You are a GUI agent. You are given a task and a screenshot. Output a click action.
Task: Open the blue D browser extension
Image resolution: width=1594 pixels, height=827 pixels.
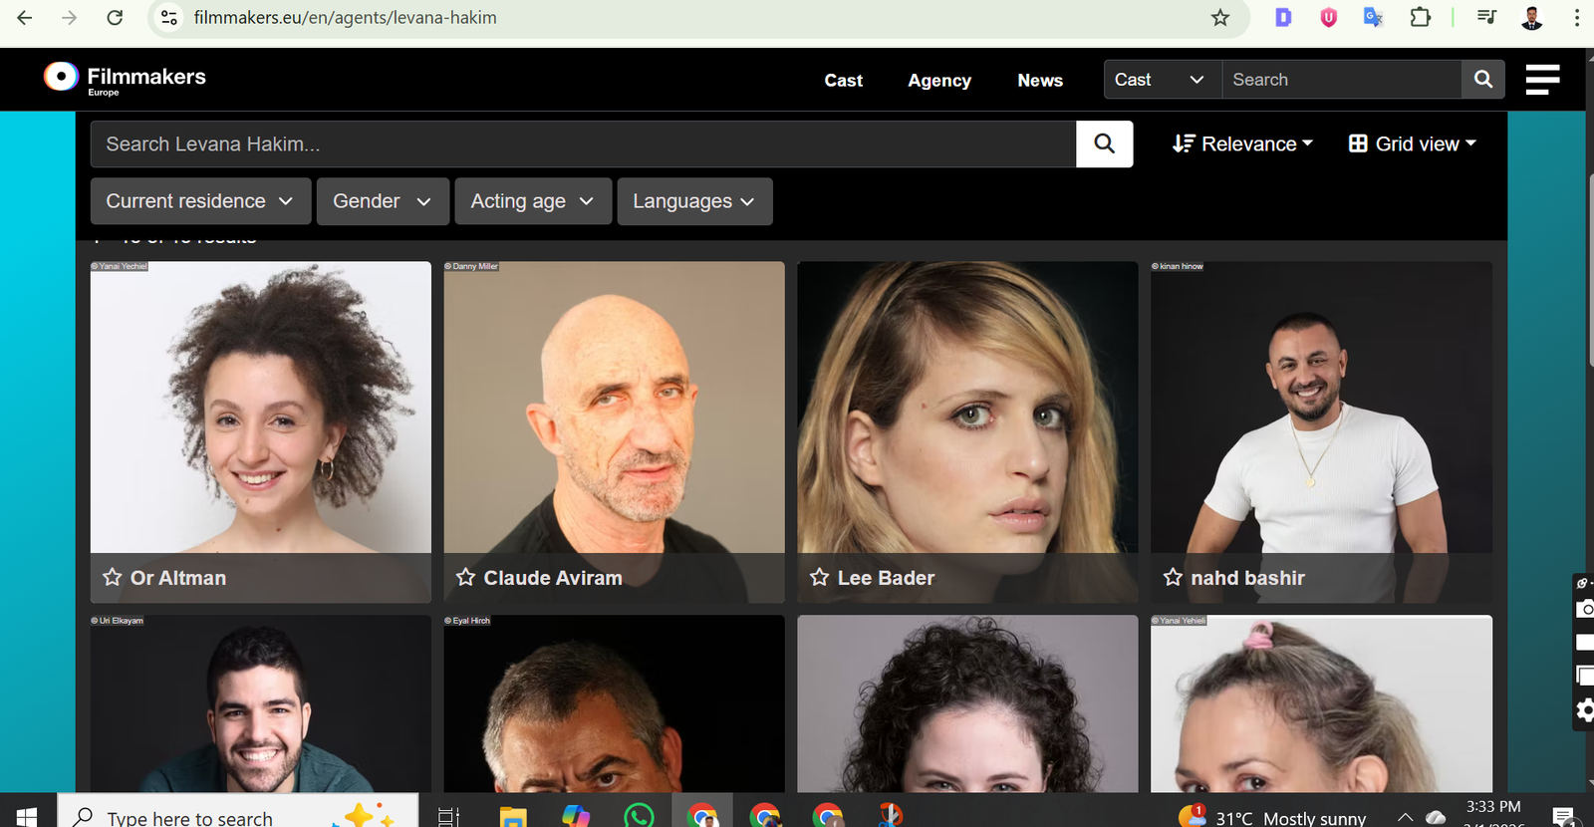click(x=1283, y=17)
